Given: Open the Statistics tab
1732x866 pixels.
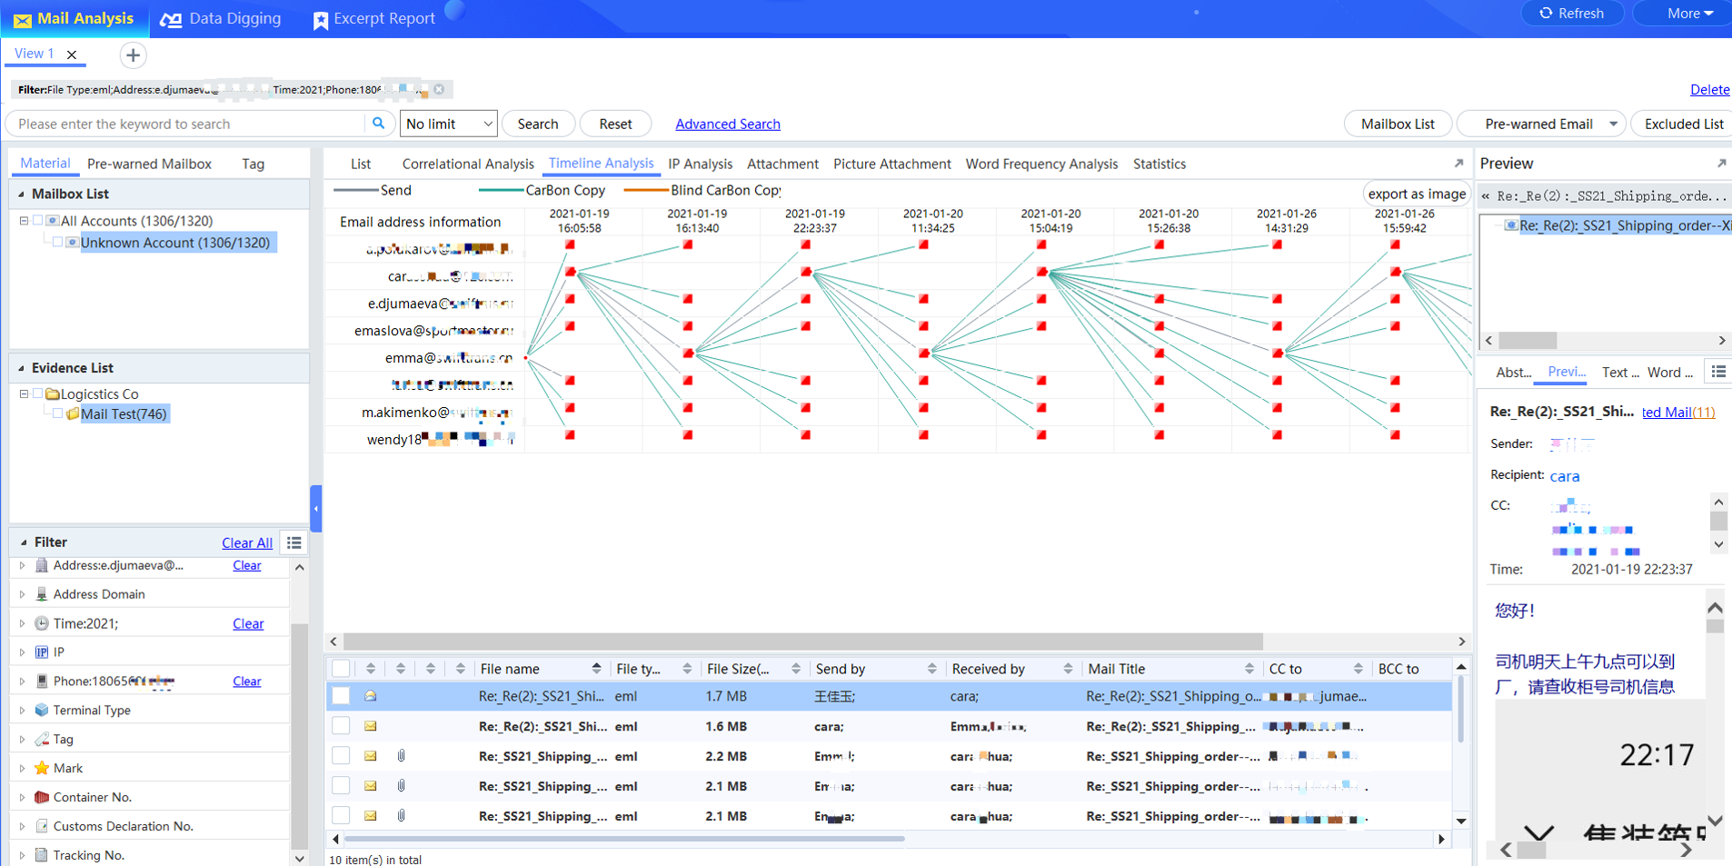Looking at the screenshot, I should (x=1159, y=164).
